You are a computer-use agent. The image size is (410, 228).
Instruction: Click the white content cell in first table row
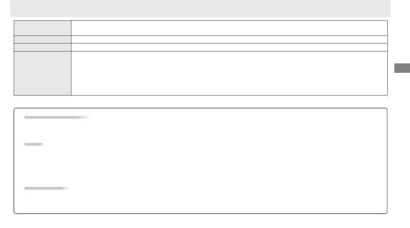coord(229,28)
